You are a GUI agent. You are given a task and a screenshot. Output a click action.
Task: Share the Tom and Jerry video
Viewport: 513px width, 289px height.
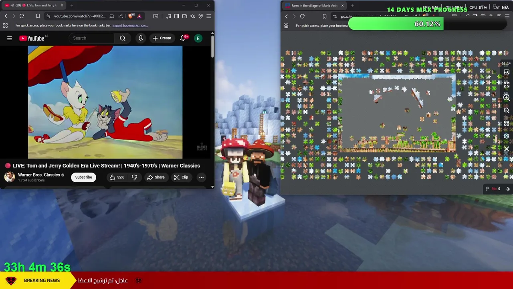[156, 177]
